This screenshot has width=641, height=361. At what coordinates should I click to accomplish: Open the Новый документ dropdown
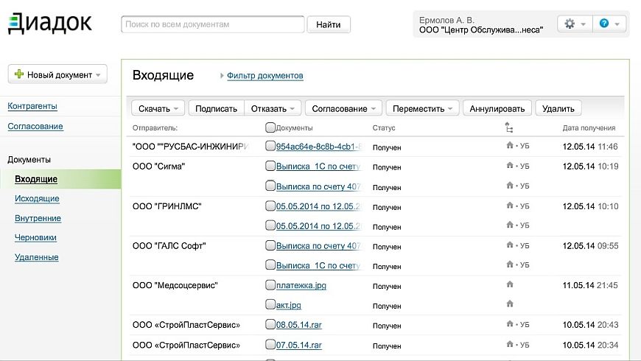coord(57,74)
